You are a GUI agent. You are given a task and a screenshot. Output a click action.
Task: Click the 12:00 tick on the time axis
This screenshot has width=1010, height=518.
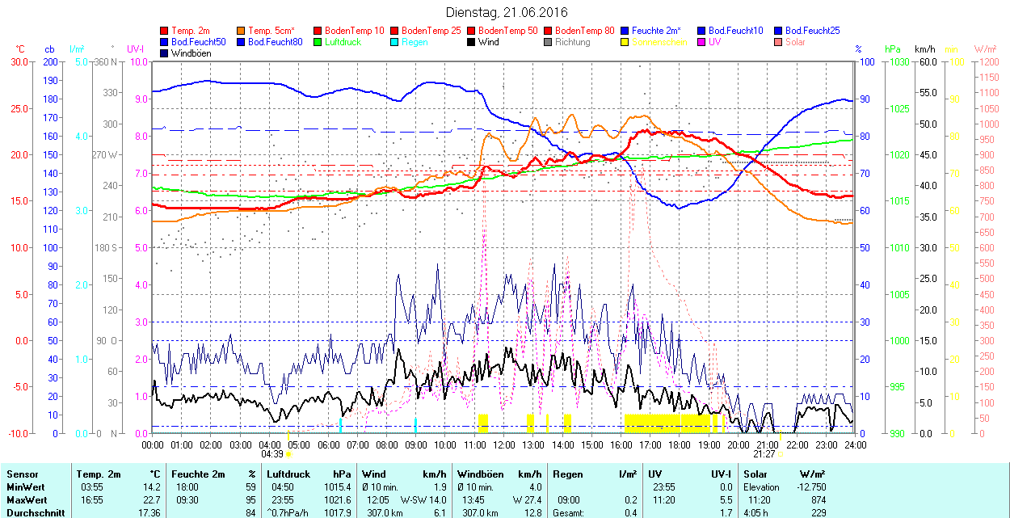pyautogui.click(x=504, y=444)
